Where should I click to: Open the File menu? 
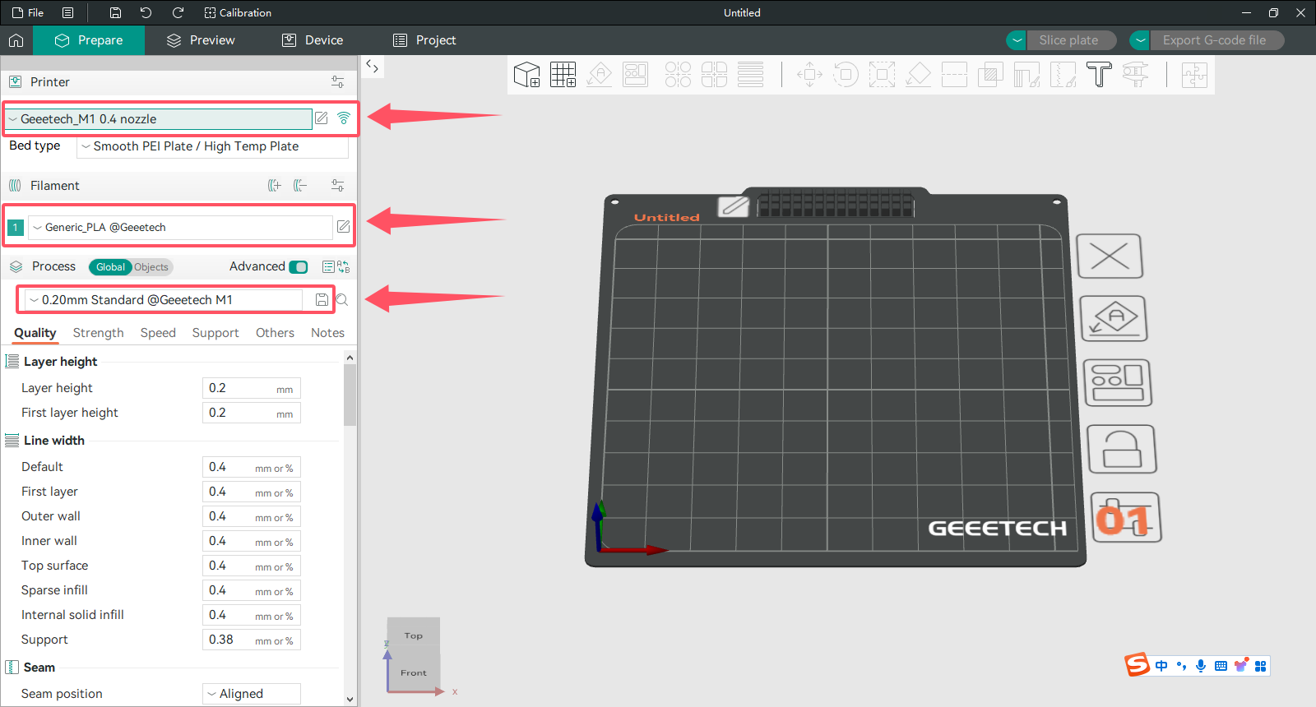pyautogui.click(x=28, y=12)
